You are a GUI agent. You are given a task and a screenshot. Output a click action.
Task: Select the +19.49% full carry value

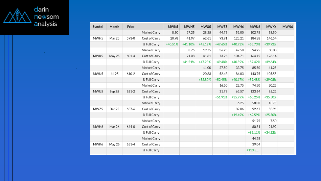(x=237, y=115)
